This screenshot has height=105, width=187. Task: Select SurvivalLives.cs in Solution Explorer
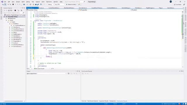coord(17,46)
